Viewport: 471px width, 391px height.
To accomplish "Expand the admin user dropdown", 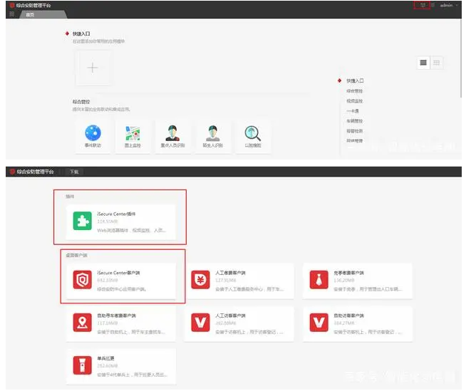I will (448, 5).
